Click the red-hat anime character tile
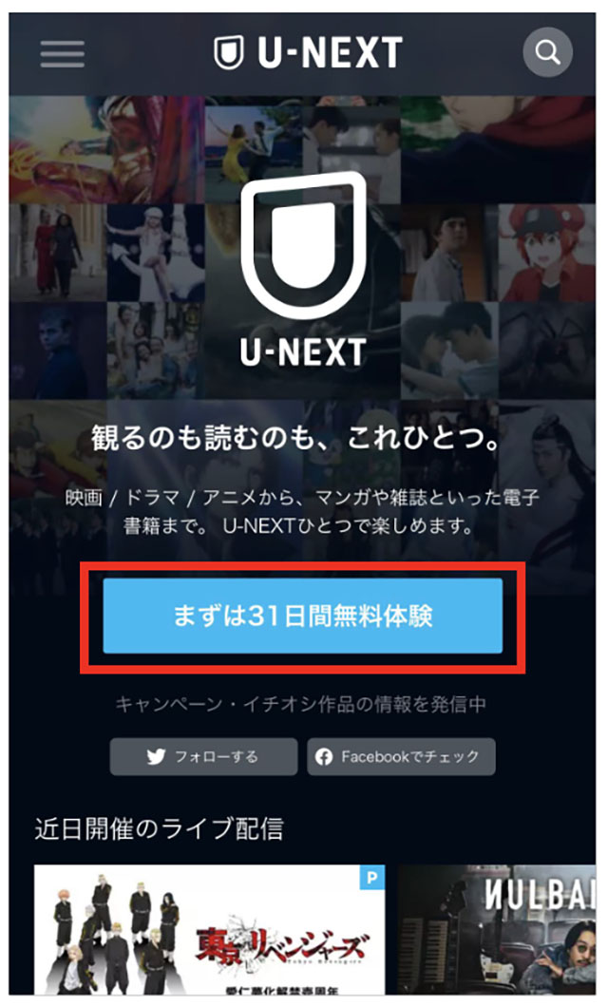608x1006 pixels. pos(547,253)
